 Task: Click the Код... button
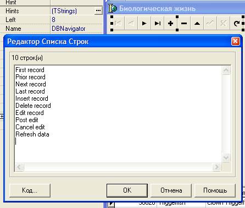(30, 190)
